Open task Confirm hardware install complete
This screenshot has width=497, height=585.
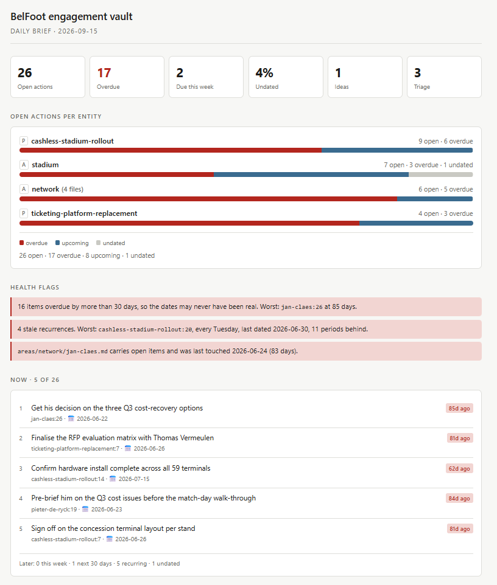coord(121,468)
